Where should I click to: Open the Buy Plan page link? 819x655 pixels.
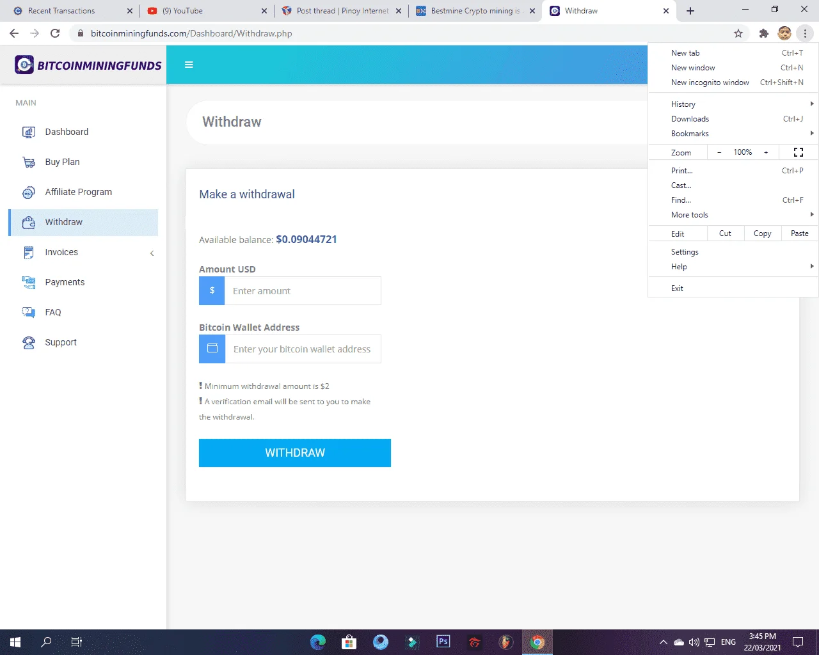(x=63, y=162)
